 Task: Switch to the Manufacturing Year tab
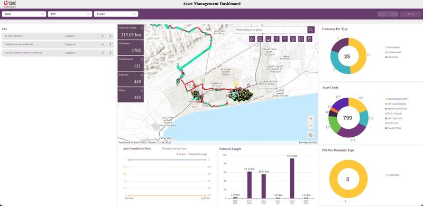[x=174, y=148]
